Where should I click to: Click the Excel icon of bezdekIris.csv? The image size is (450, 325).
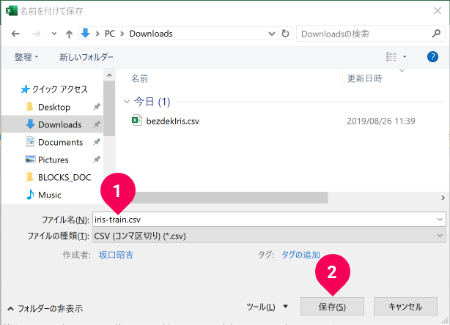pyautogui.click(x=136, y=120)
